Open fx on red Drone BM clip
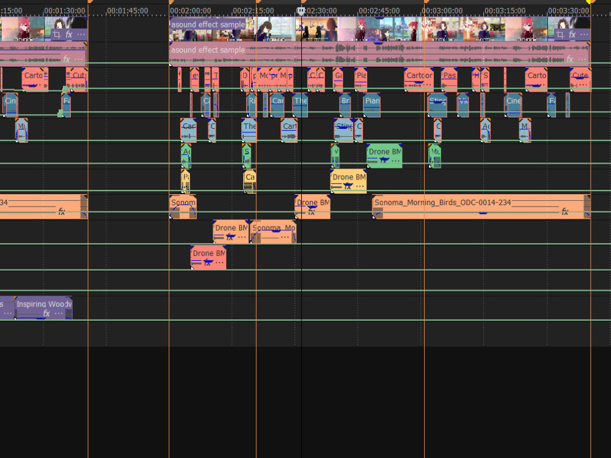611x458 pixels. [x=208, y=263]
